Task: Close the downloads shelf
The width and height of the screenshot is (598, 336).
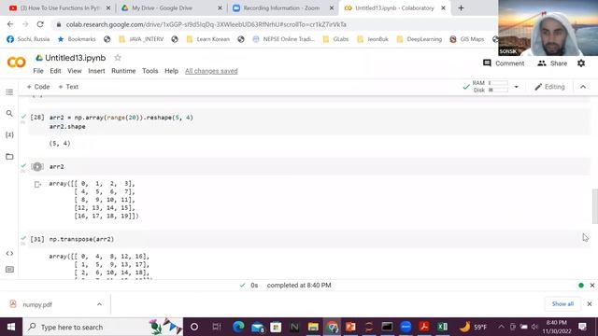Action: [590, 304]
